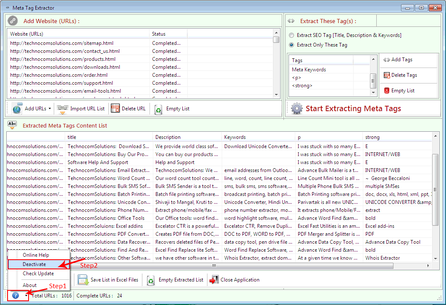This screenshot has width=446, height=305.
Task: Click the Whois Extractor strong cell
Action: (397, 258)
